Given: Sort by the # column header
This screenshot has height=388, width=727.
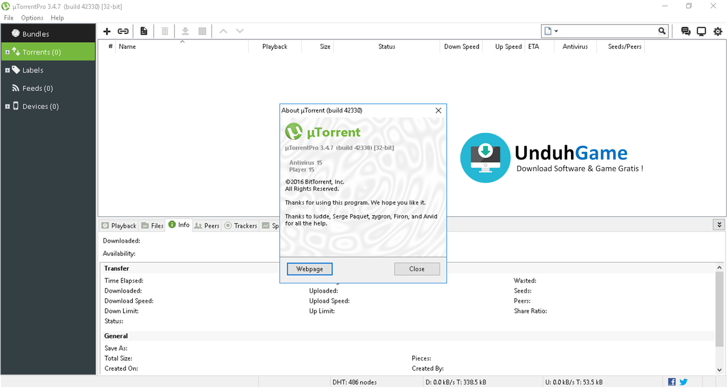Looking at the screenshot, I should coord(110,46).
